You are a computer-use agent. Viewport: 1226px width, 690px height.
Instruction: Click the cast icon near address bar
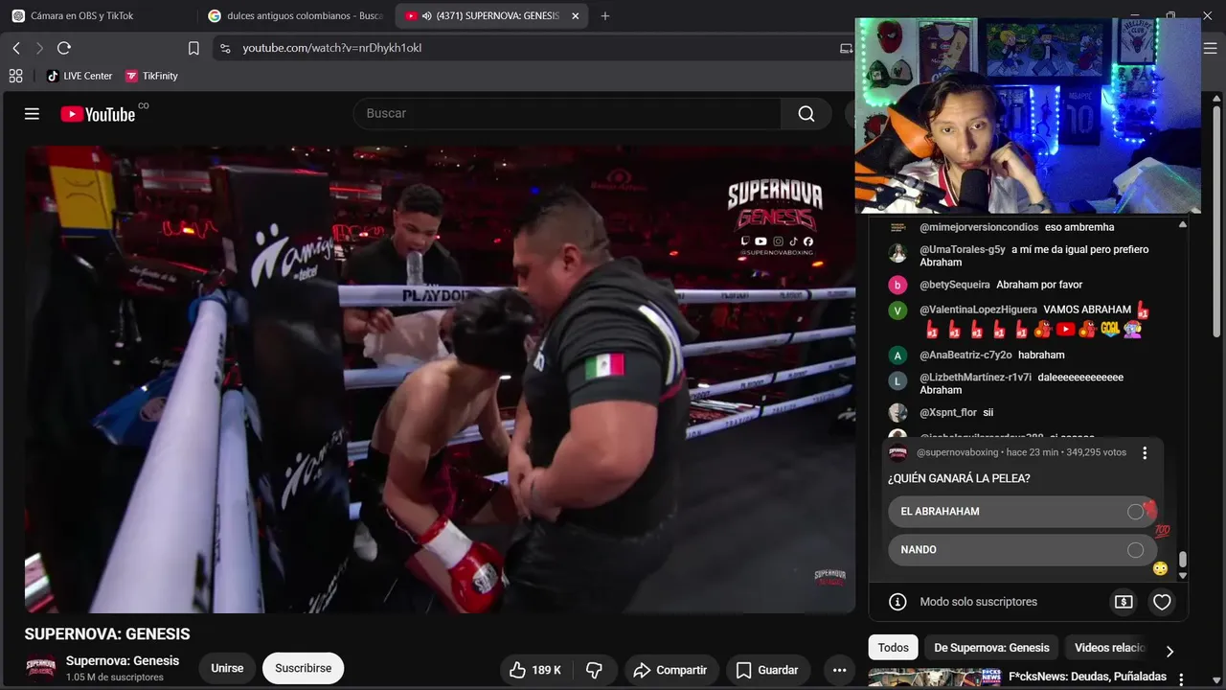click(846, 48)
